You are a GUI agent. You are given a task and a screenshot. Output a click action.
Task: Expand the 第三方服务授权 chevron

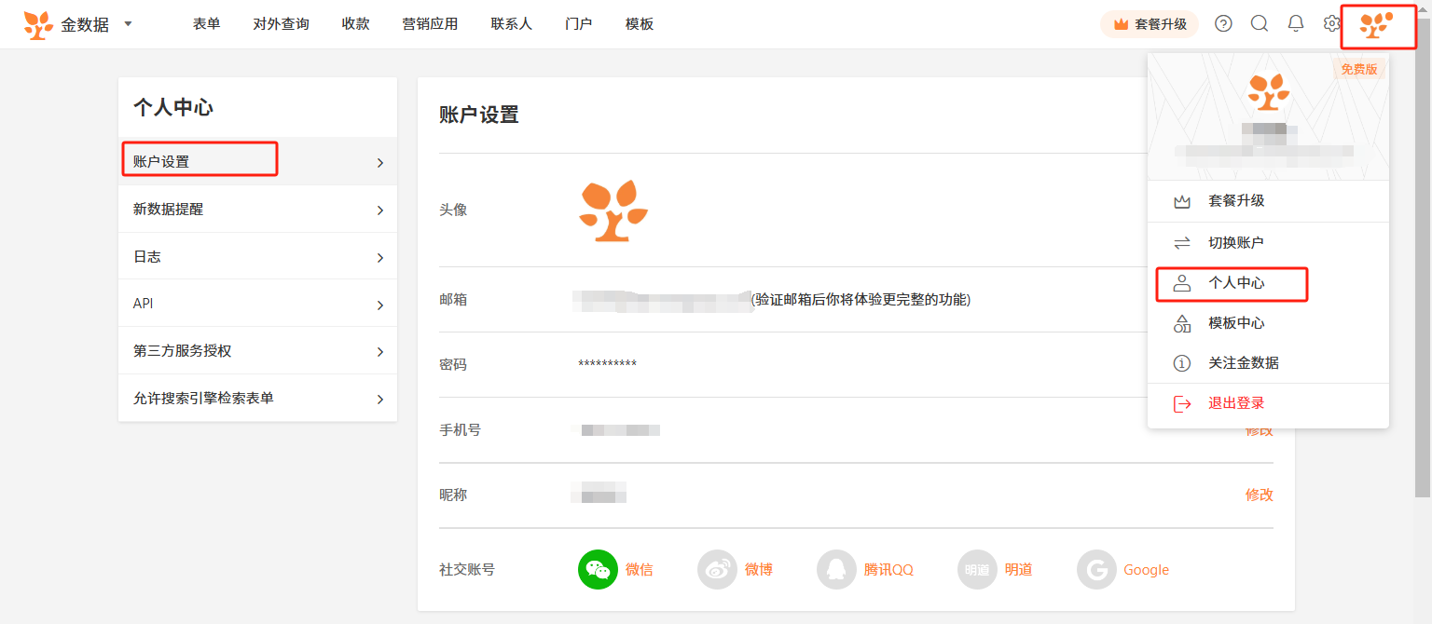click(379, 352)
